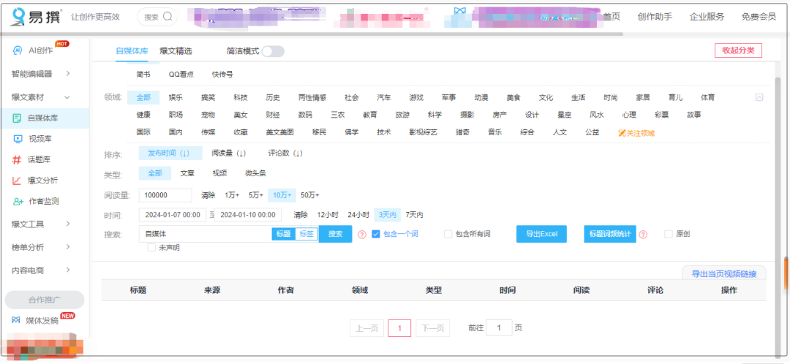This screenshot has height=364, width=790.
Task: Toggle the 简洁模式 switch
Action: pos(273,51)
